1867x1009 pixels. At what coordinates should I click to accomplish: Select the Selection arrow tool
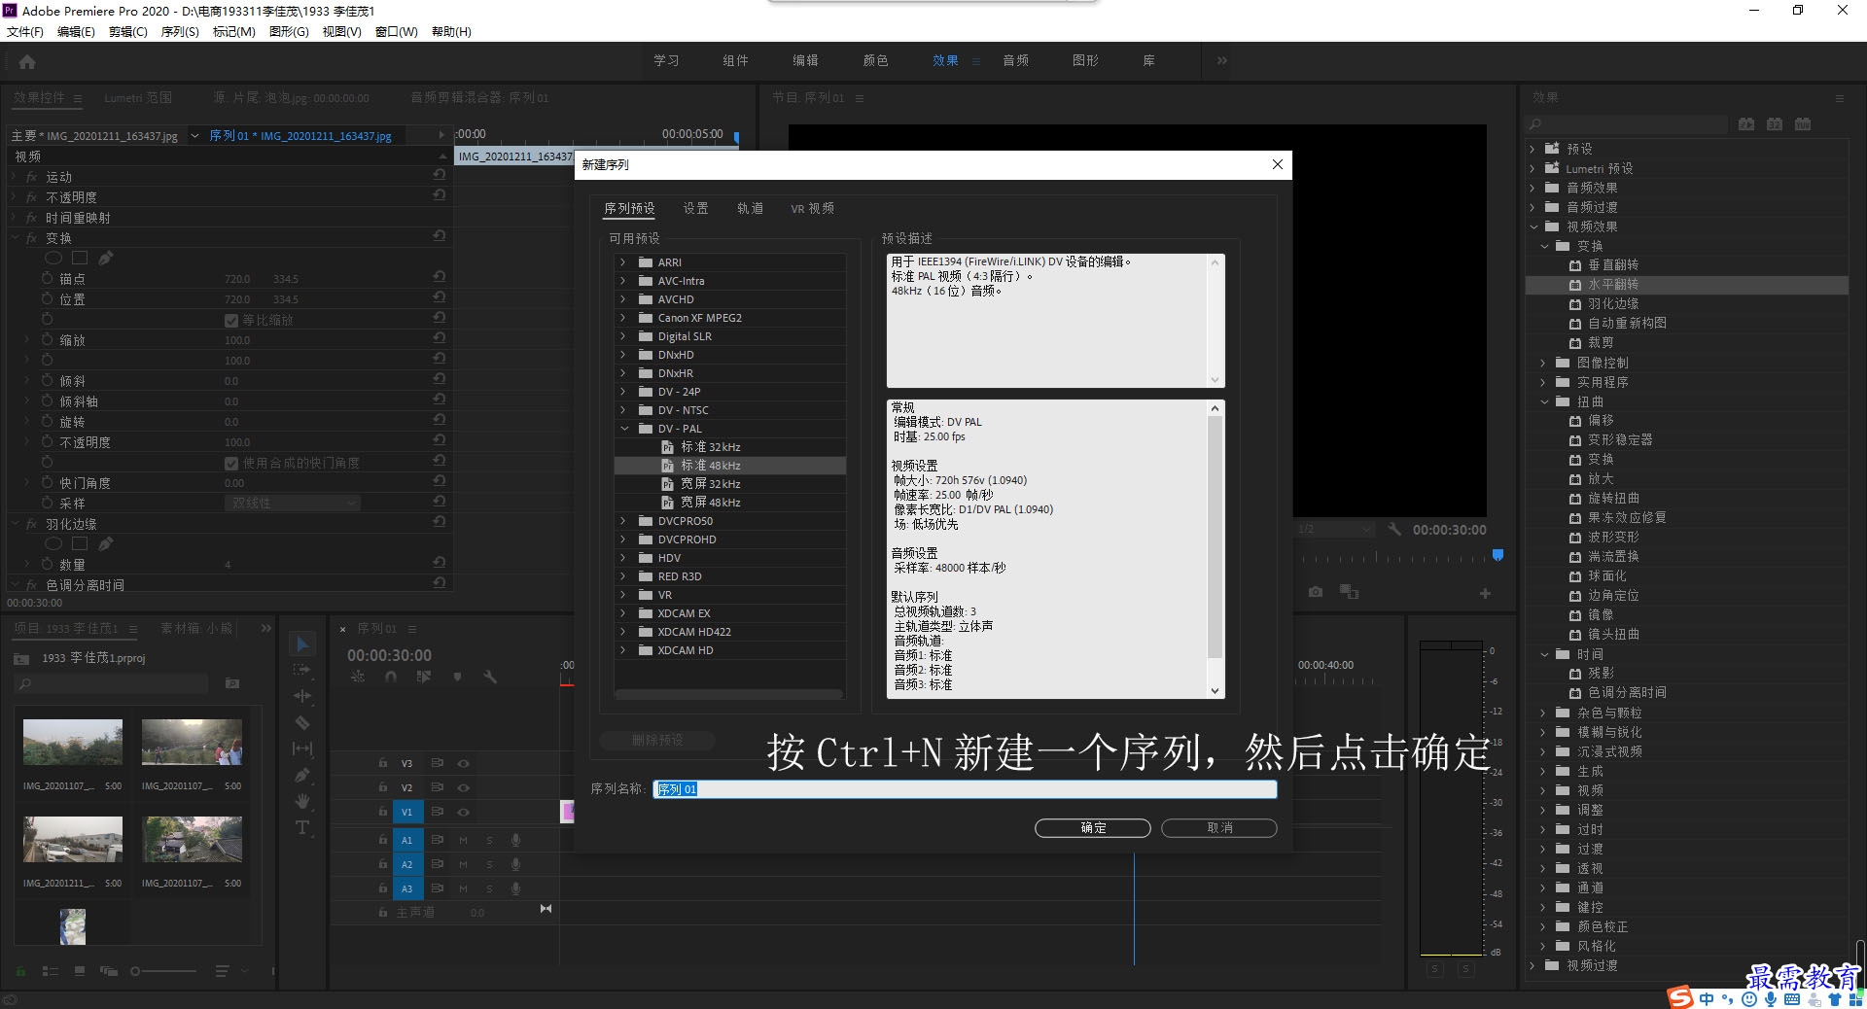coord(302,644)
